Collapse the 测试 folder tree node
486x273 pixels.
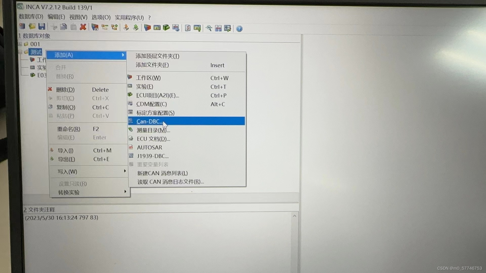20,52
